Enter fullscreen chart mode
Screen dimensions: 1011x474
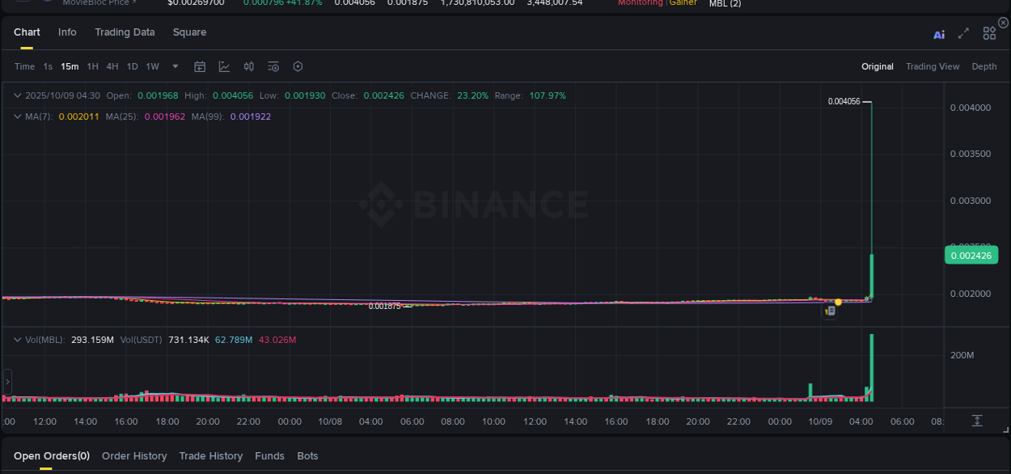(962, 33)
